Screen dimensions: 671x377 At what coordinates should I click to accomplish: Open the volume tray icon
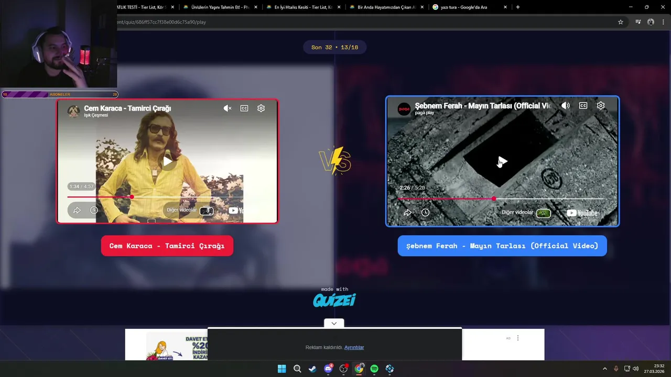(636, 369)
